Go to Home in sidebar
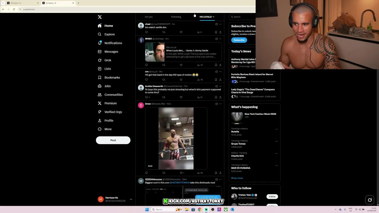 (x=106, y=26)
